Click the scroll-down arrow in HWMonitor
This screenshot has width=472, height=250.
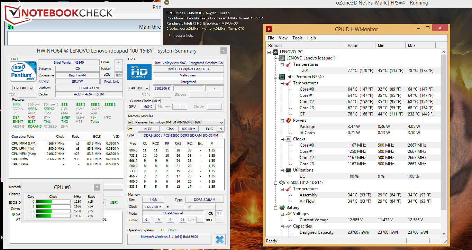coord(444,233)
